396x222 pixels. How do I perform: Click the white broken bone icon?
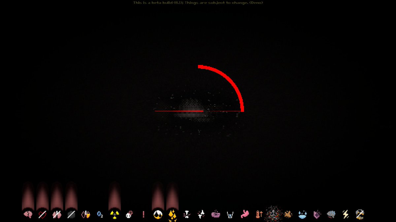[x=187, y=214]
